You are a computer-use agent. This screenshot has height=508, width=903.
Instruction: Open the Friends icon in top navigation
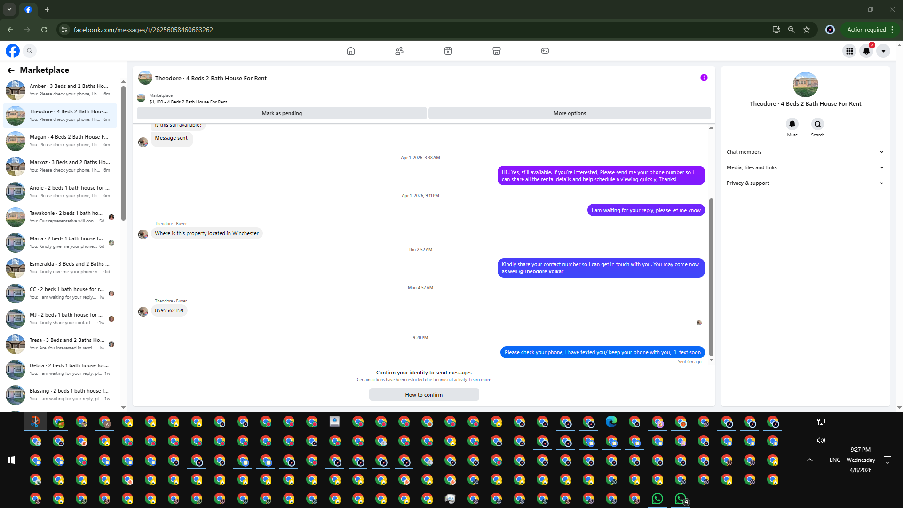tap(399, 51)
